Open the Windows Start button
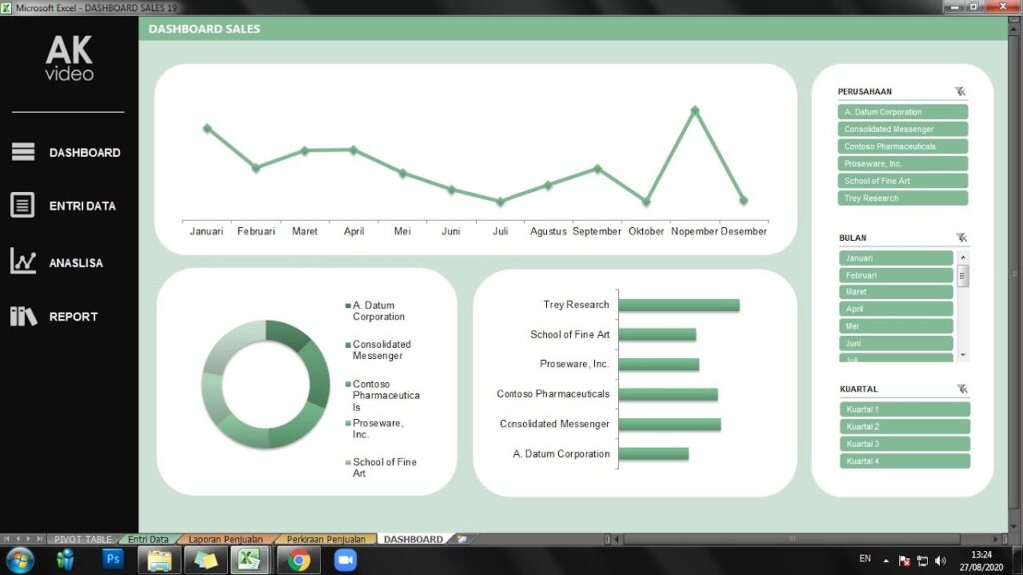This screenshot has width=1023, height=575. [20, 561]
